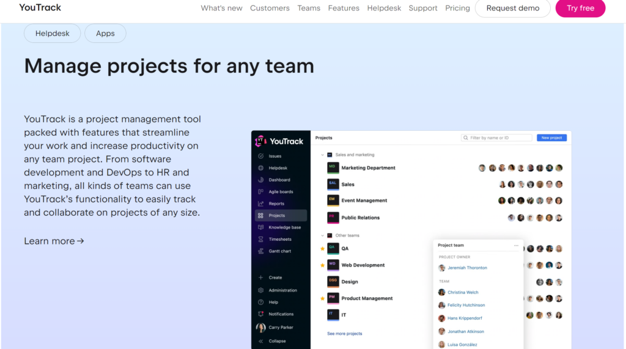Image resolution: width=626 pixels, height=349 pixels.
Task: Open the Notifications bell icon
Action: 261,314
